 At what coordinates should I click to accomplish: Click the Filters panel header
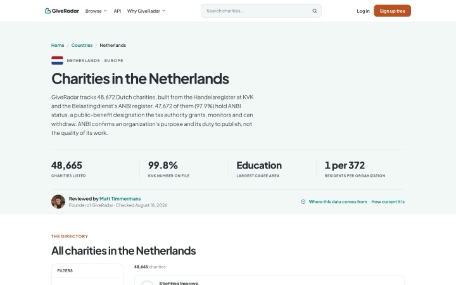pyautogui.click(x=87, y=271)
